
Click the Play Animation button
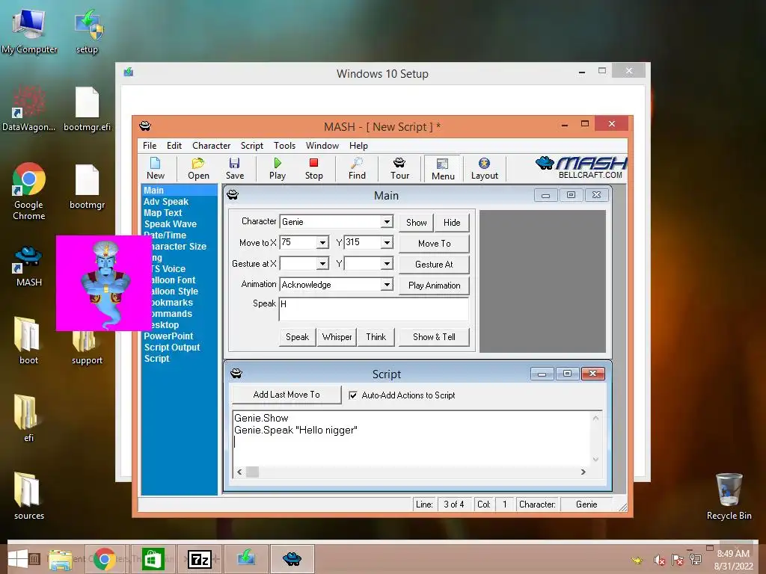(435, 286)
